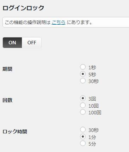129x152 pixels.
Task: Set lock time to 30秒
Action: [x=83, y=129]
